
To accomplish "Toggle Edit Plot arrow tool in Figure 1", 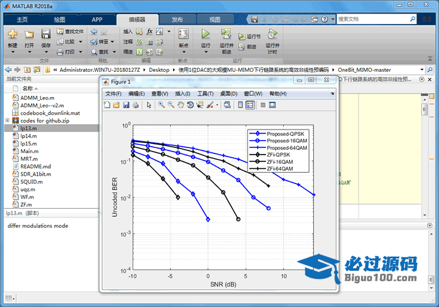I will 149,105.
